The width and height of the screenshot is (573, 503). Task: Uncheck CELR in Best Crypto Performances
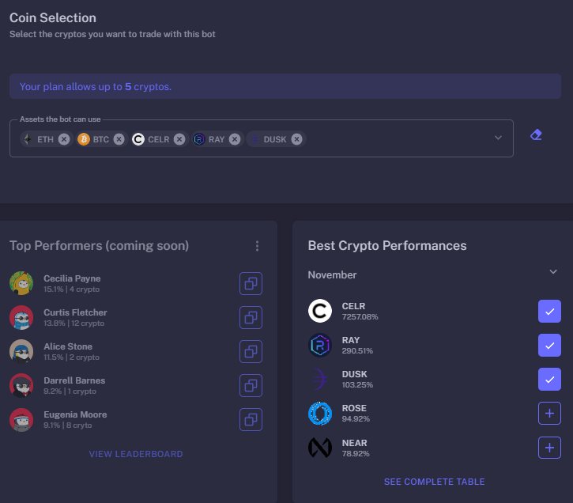[x=549, y=311]
